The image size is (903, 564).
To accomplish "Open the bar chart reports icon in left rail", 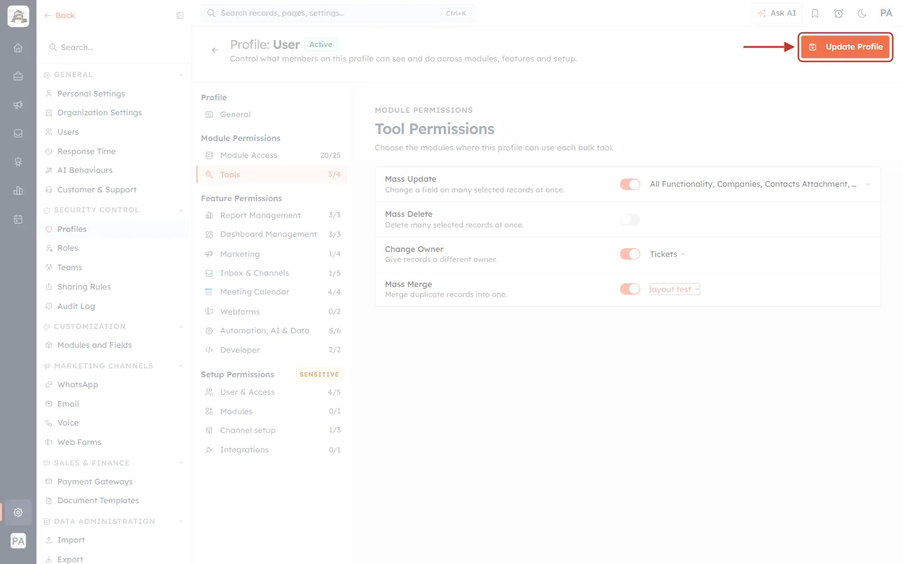I will 18,191.
